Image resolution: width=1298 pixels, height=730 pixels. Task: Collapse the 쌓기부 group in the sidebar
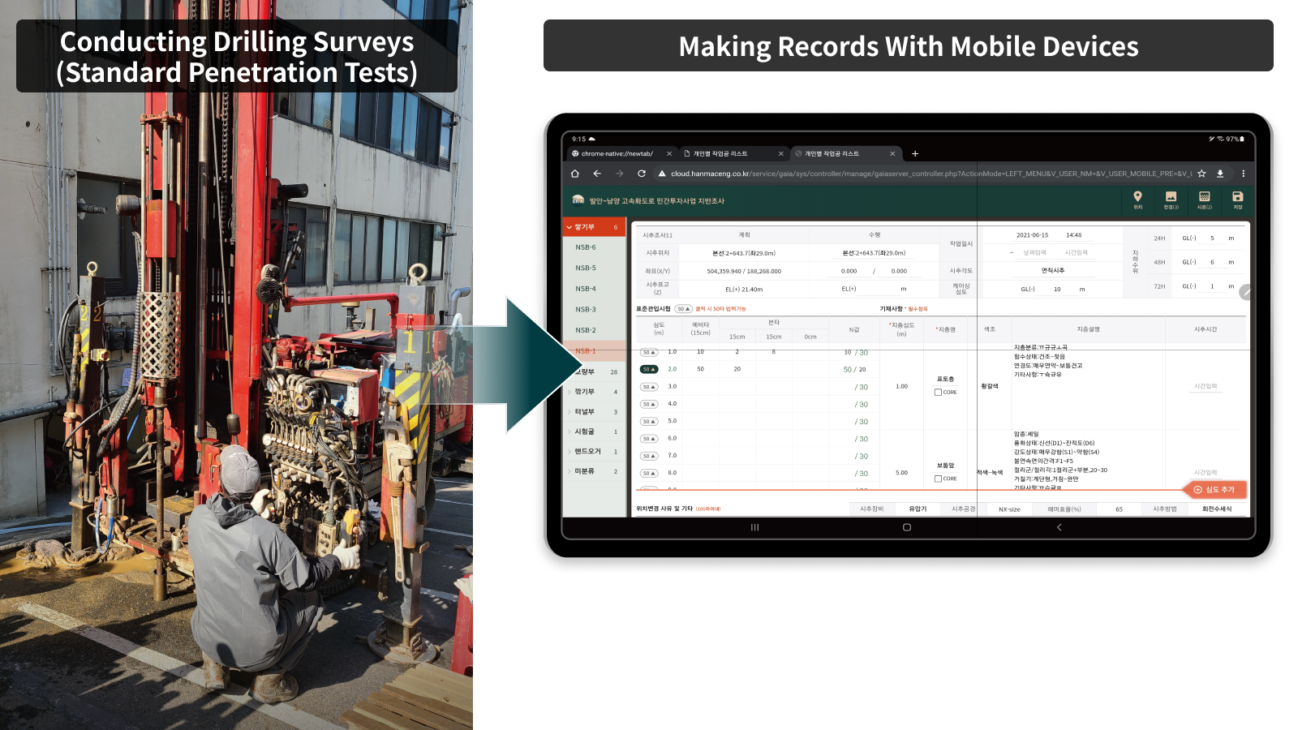point(569,228)
